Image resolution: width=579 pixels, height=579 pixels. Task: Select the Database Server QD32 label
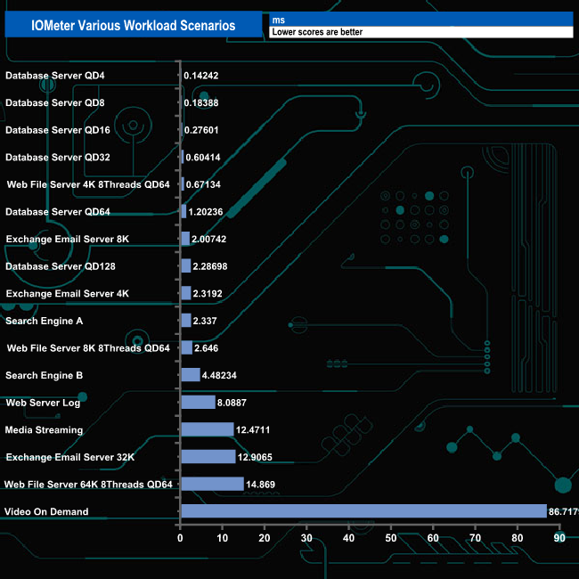(x=58, y=158)
